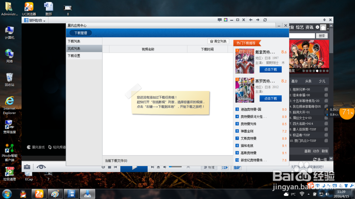Select the 头条 tab

click(308, 81)
